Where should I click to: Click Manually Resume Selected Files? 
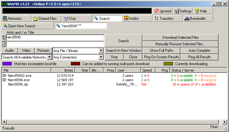coord(180,44)
